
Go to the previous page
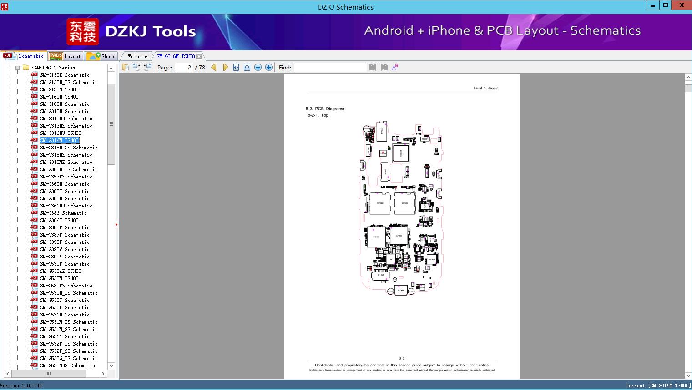click(x=214, y=67)
